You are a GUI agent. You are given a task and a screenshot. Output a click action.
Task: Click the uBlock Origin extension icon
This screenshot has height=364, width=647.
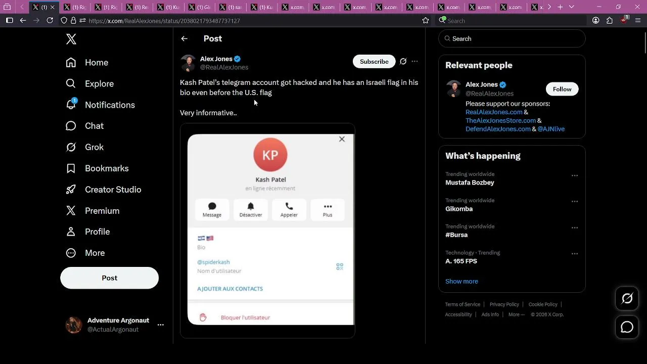click(624, 20)
